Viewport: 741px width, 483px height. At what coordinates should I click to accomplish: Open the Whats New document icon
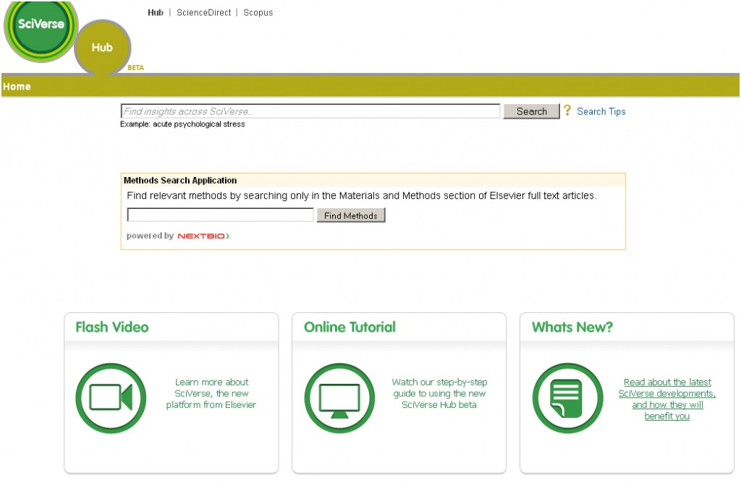pos(567,398)
